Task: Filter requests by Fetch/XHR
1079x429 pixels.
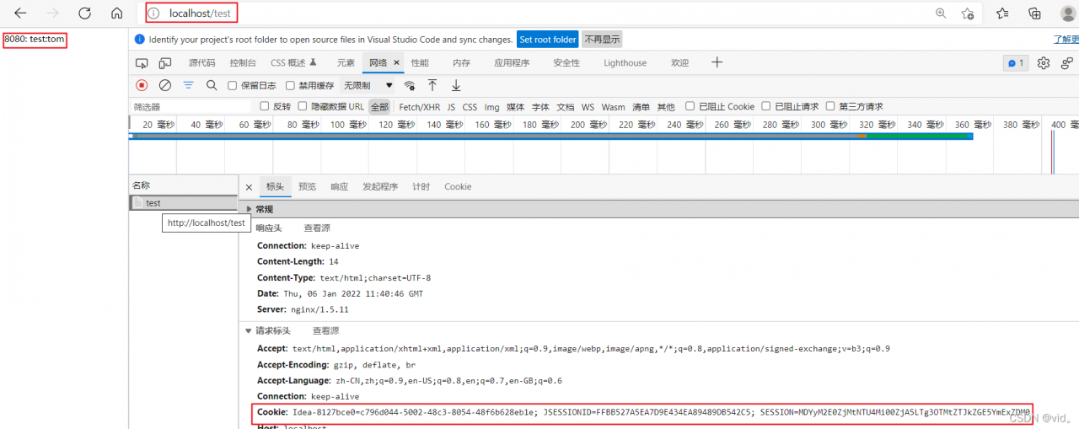Action: click(x=420, y=107)
